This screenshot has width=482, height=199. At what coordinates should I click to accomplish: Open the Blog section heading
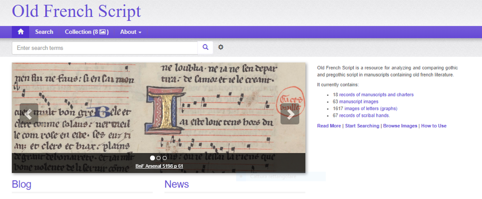tap(22, 184)
